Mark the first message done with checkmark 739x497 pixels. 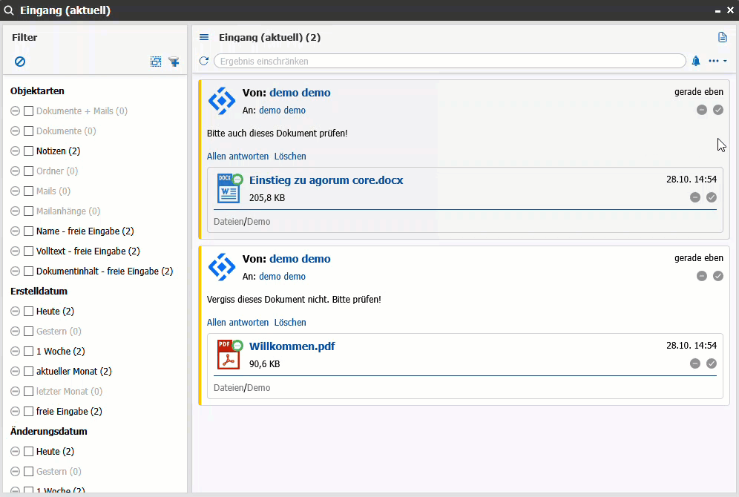pyautogui.click(x=718, y=110)
